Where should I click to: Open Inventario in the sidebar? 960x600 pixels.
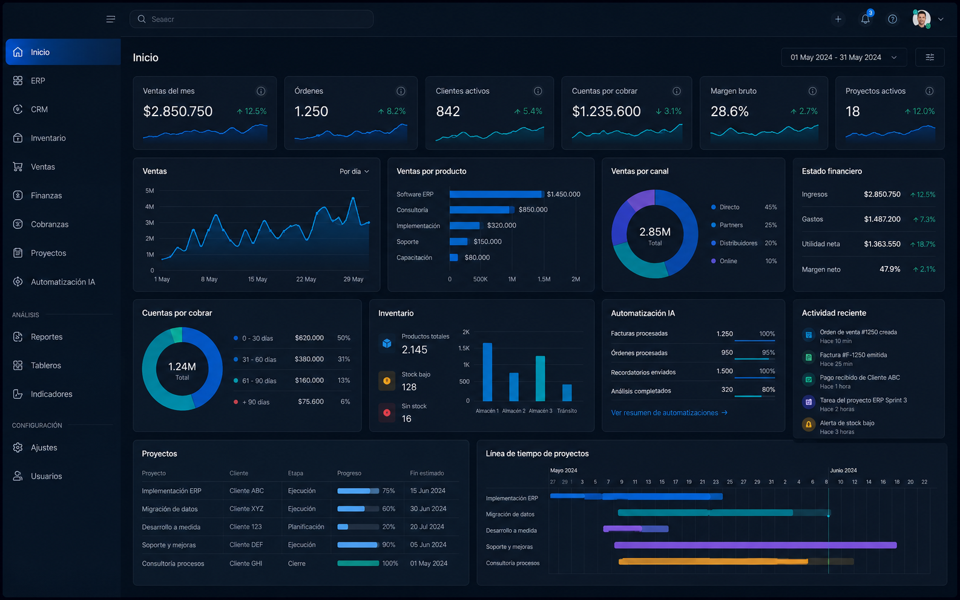coord(63,138)
